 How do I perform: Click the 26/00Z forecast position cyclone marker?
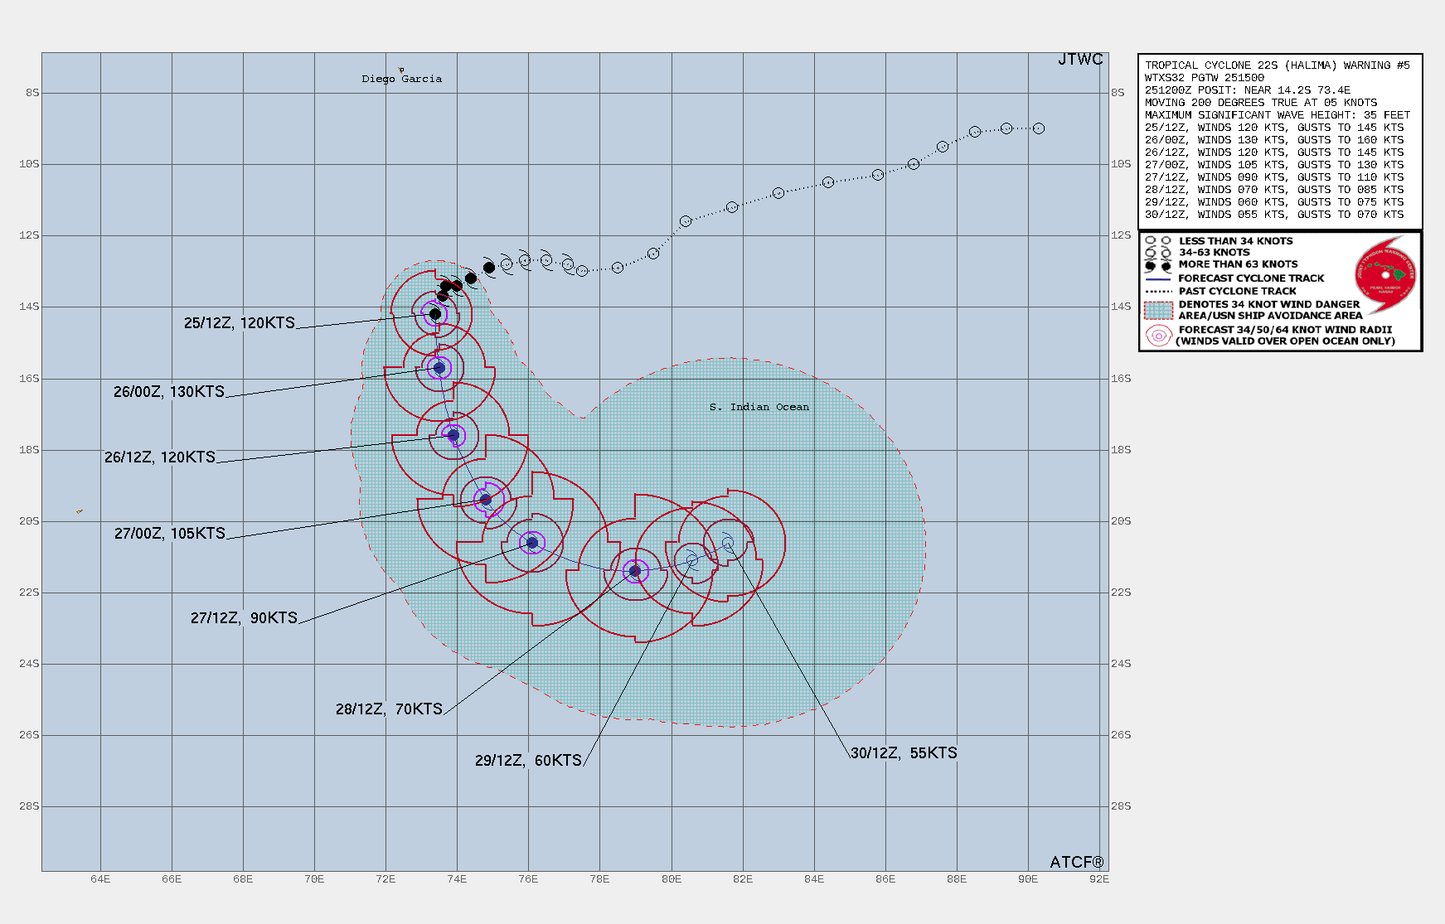(x=439, y=368)
